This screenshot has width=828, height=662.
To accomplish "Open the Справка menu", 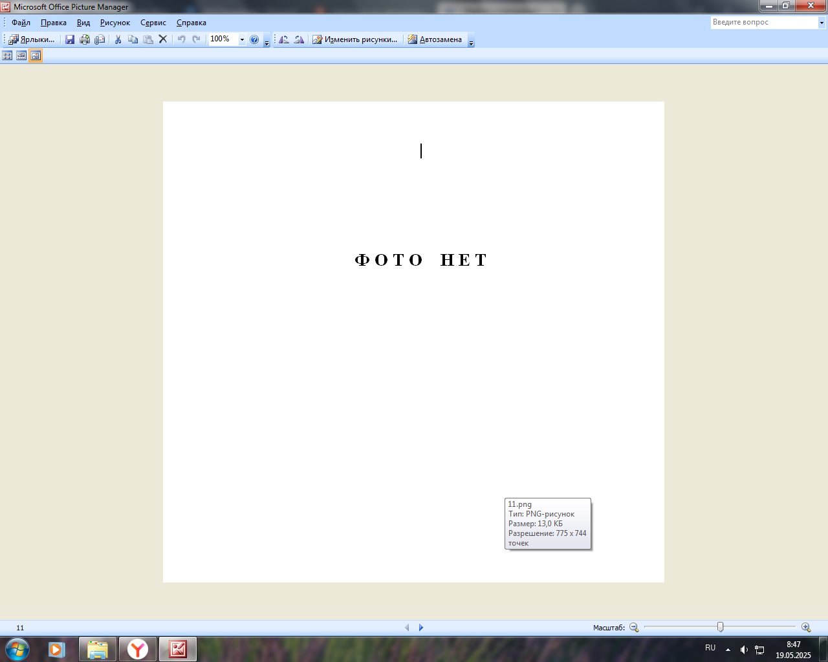I will tap(191, 23).
